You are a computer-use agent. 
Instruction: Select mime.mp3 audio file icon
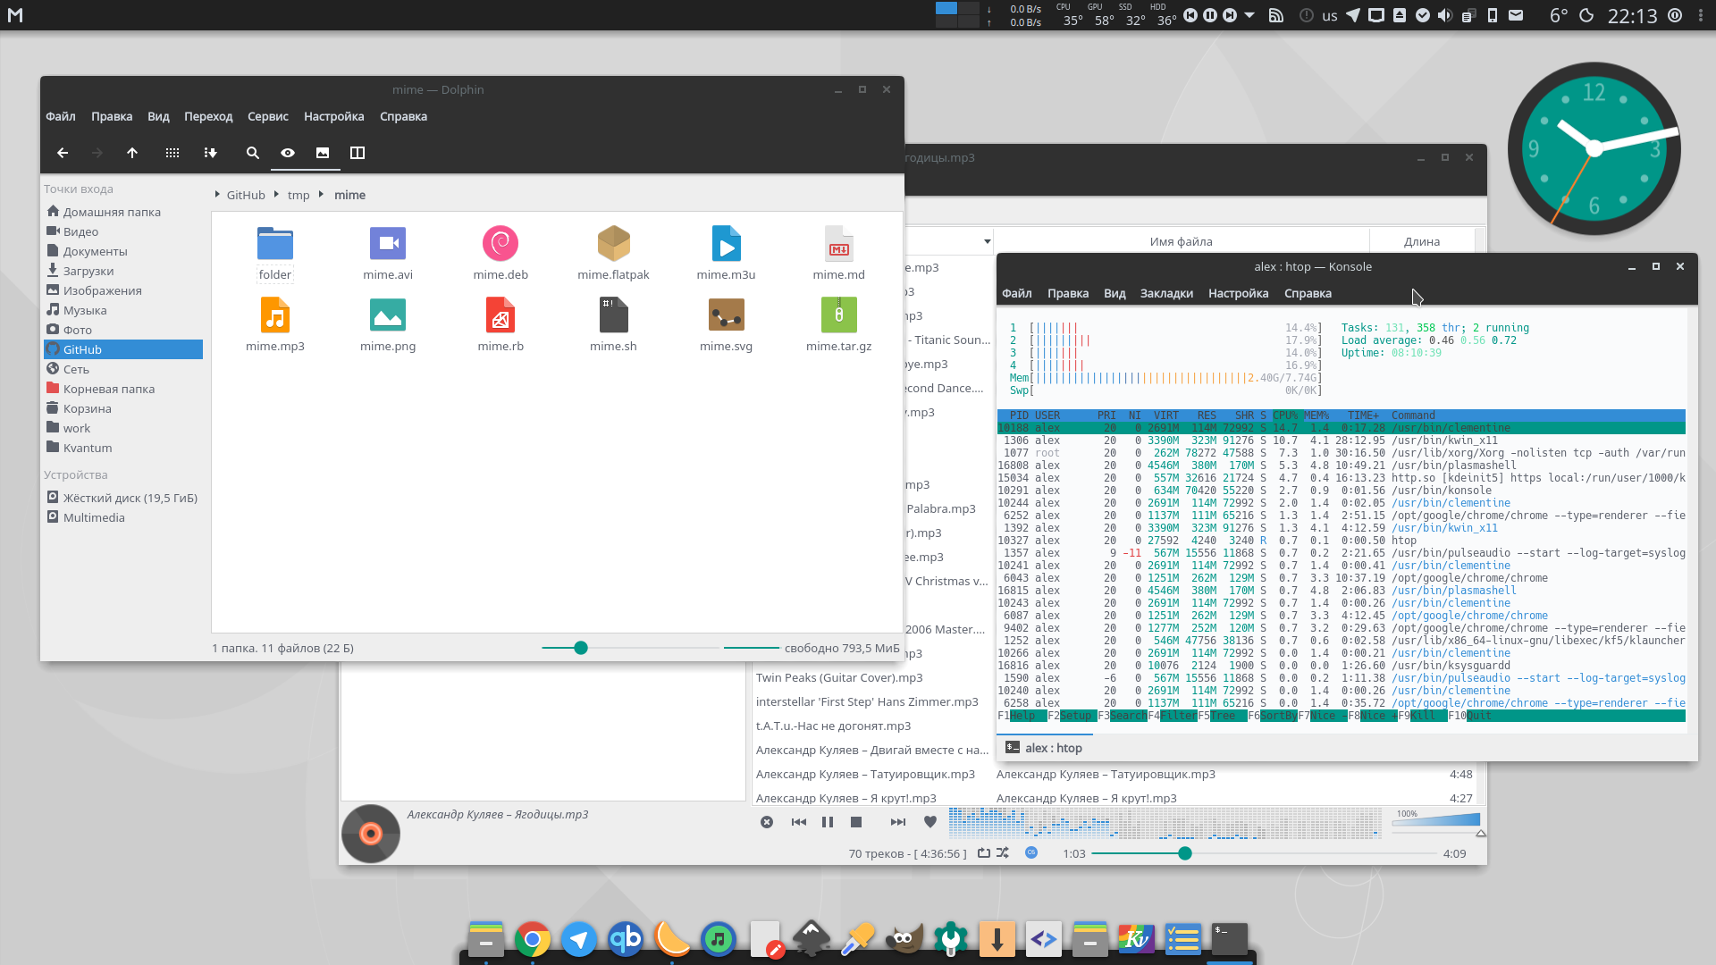pos(275,315)
